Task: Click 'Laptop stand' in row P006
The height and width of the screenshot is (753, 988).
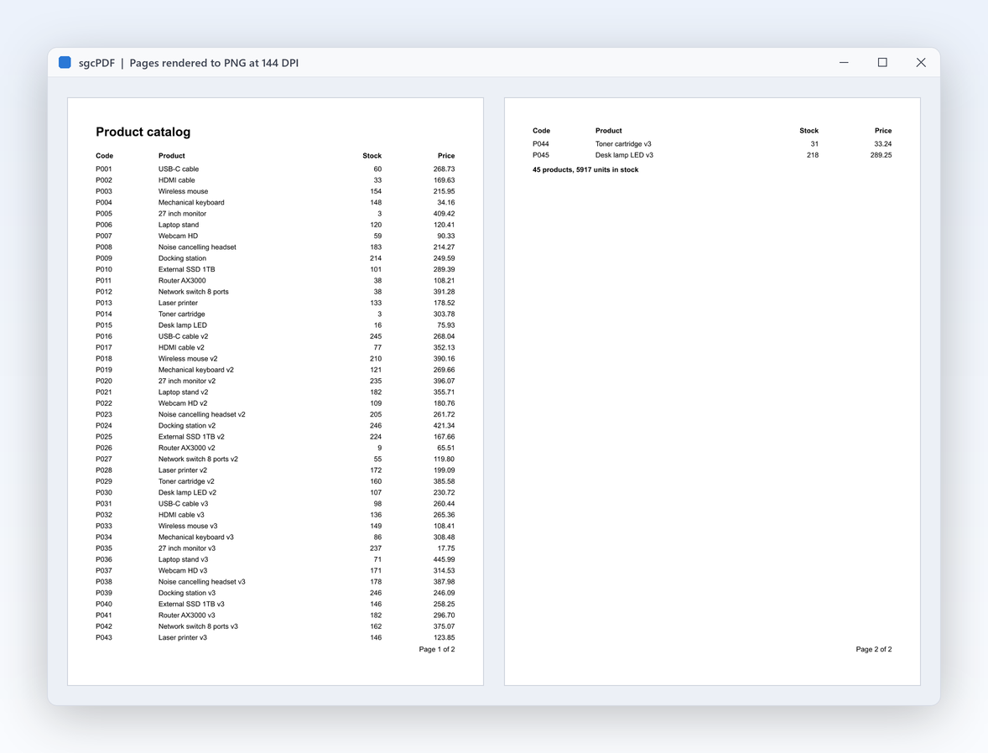Action: point(179,225)
